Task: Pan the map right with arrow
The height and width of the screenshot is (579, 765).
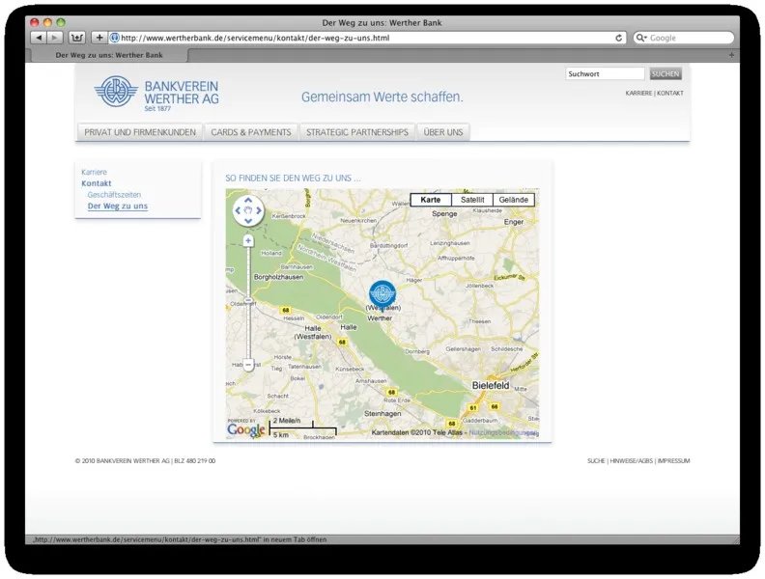Action: [259, 210]
